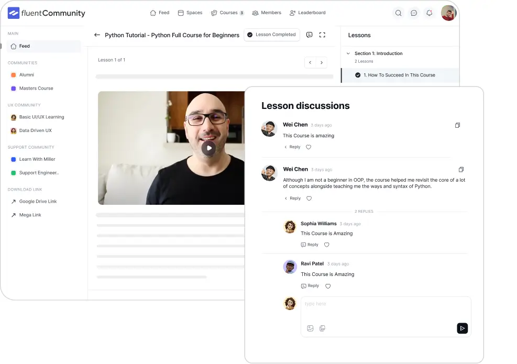The width and height of the screenshot is (517, 364).
Task: Open the messages chat bubble icon
Action: [414, 13]
